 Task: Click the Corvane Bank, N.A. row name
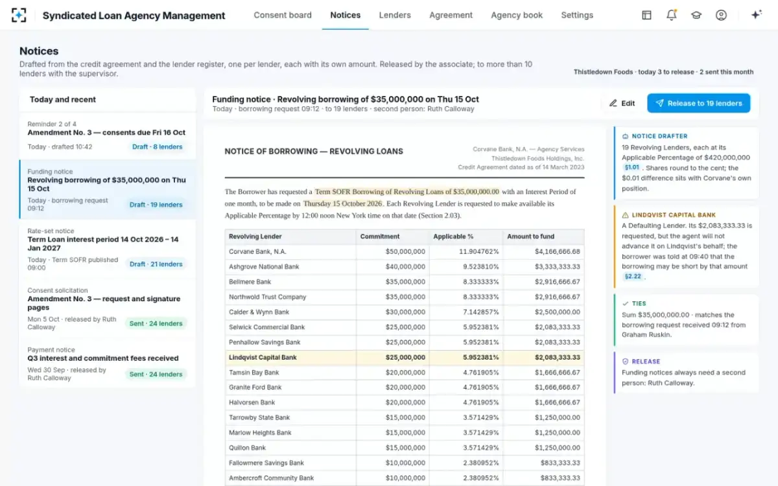pyautogui.click(x=257, y=251)
